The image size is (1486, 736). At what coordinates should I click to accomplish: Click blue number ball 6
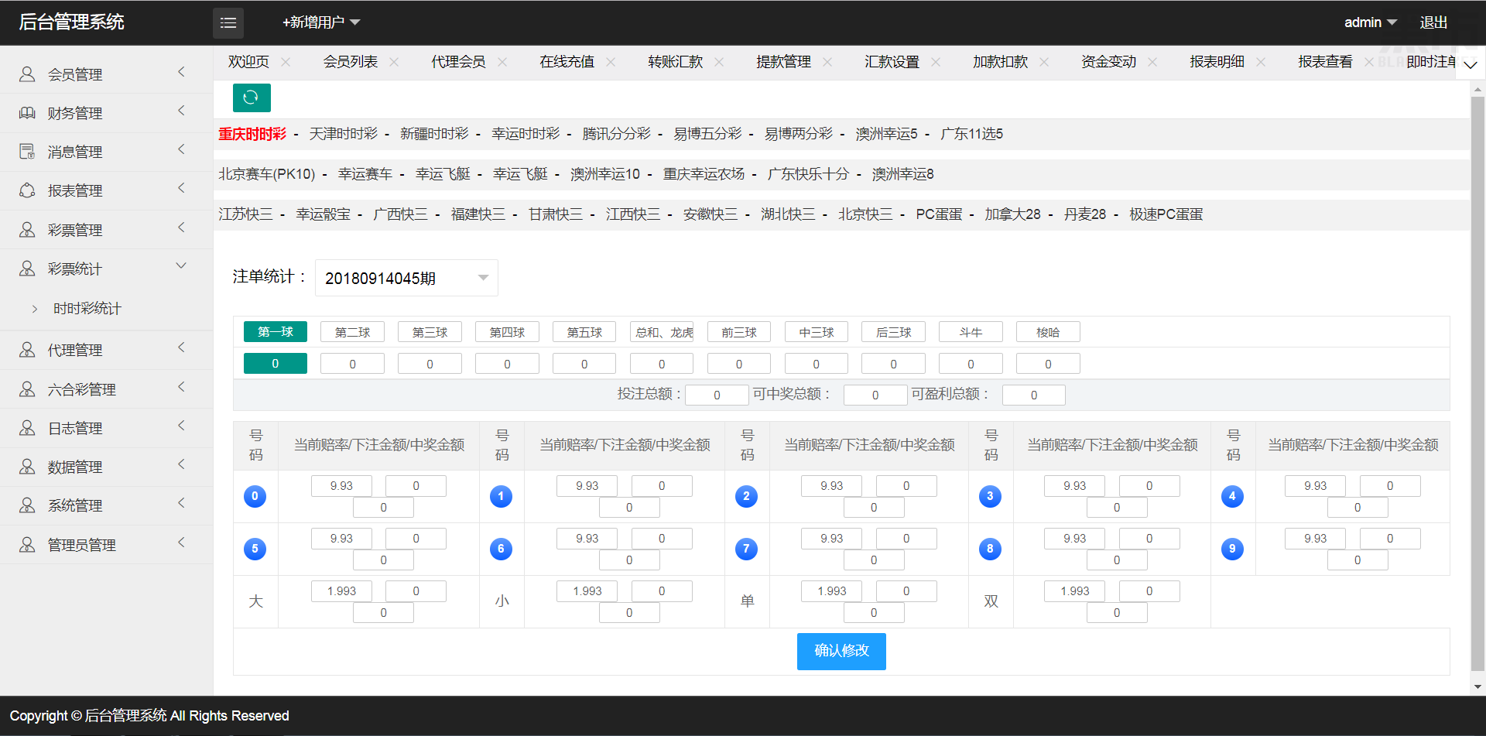501,549
